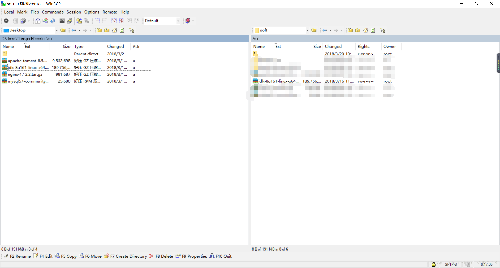
Task: Open Preferences gear icon in toolbar
Action: point(6,21)
